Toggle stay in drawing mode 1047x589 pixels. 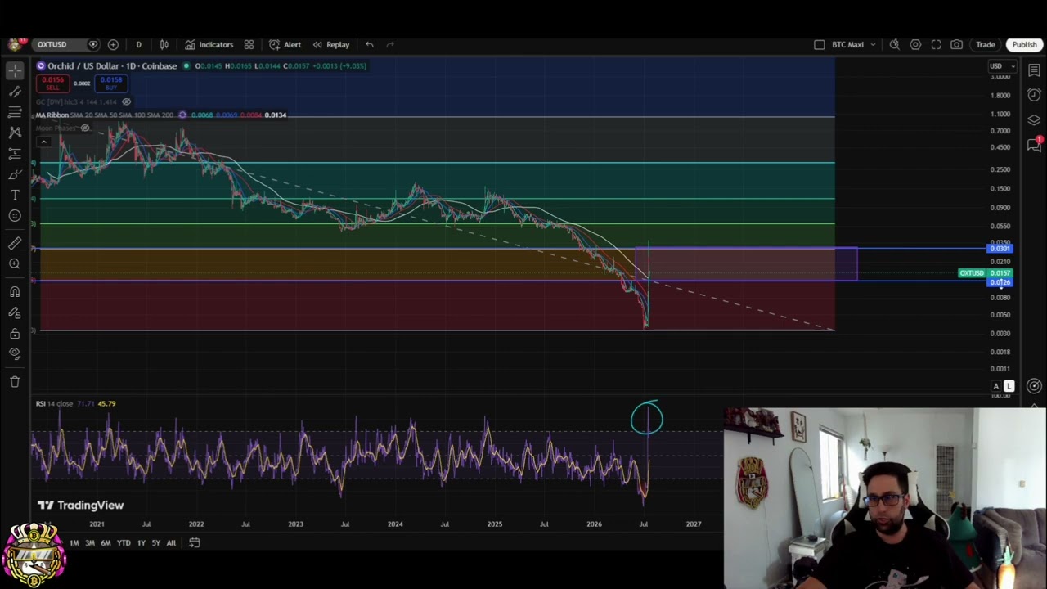[x=15, y=312]
